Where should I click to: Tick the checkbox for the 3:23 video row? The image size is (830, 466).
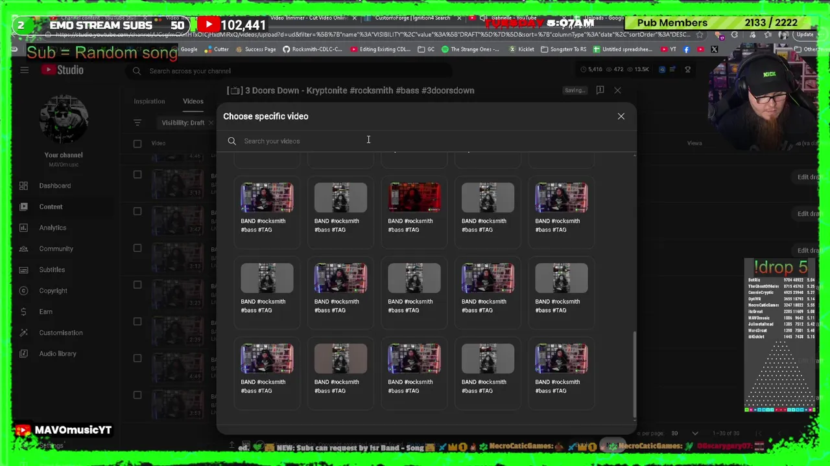(137, 285)
